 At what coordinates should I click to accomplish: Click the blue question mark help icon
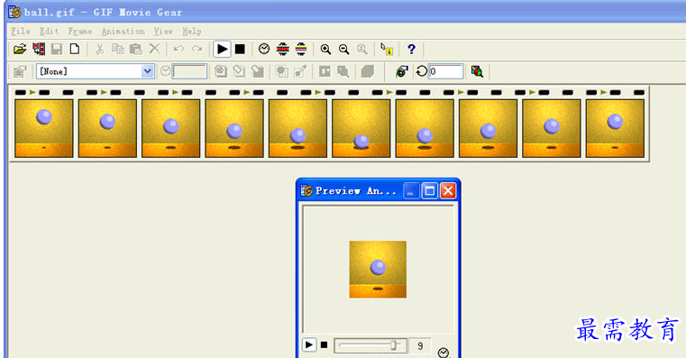[411, 49]
